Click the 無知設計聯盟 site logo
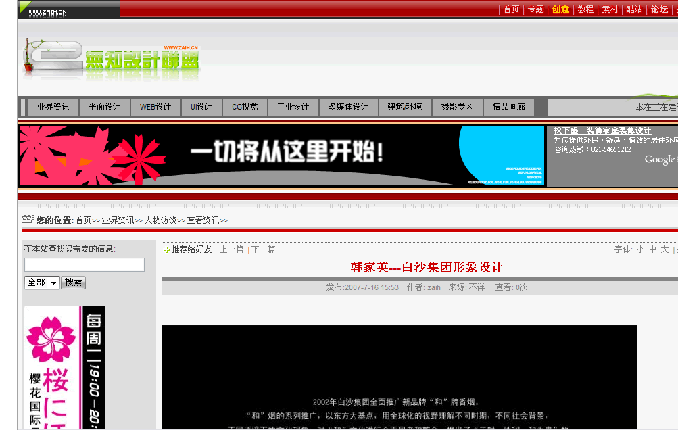Image resolution: width=678 pixels, height=430 pixels. pos(111,59)
